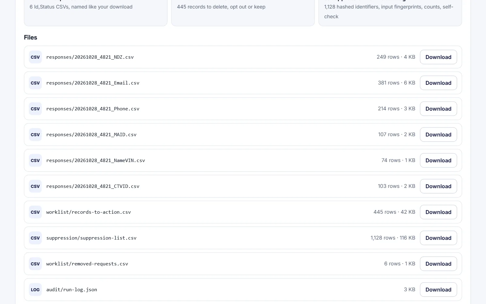Click CSV badge of Email.csv row
Screen dimensions: 486x304
click(x=35, y=83)
